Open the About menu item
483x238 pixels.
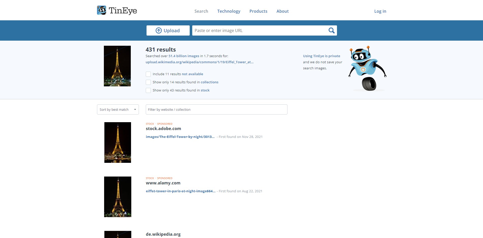(282, 11)
